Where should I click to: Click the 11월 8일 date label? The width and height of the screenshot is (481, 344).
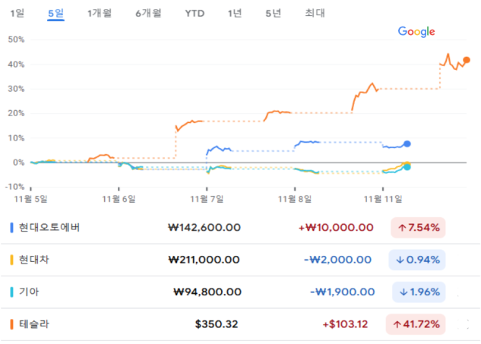pyautogui.click(x=295, y=199)
